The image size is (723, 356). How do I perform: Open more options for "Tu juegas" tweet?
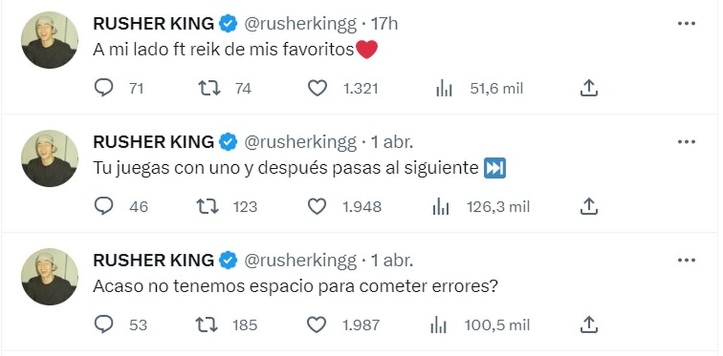pyautogui.click(x=686, y=142)
